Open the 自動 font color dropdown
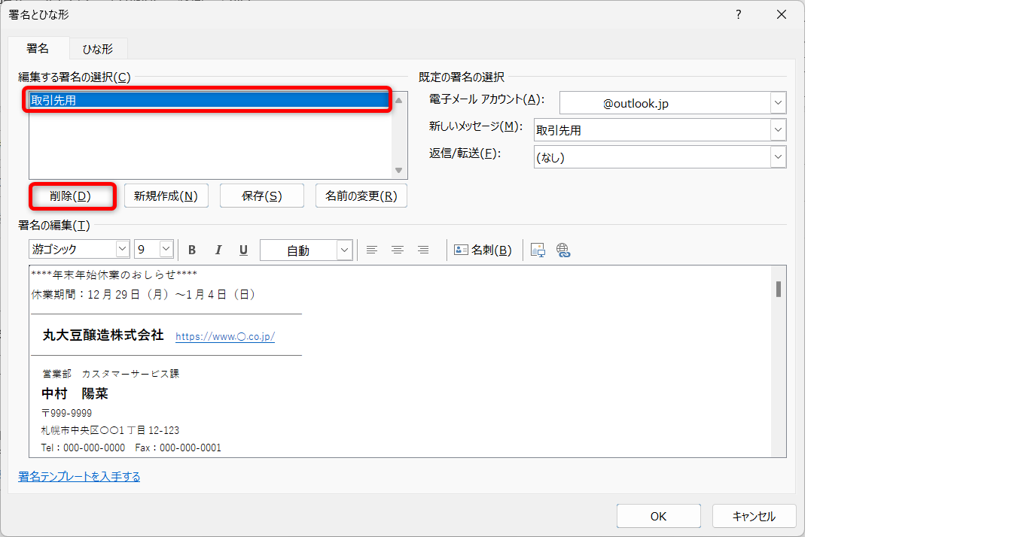 pos(344,250)
